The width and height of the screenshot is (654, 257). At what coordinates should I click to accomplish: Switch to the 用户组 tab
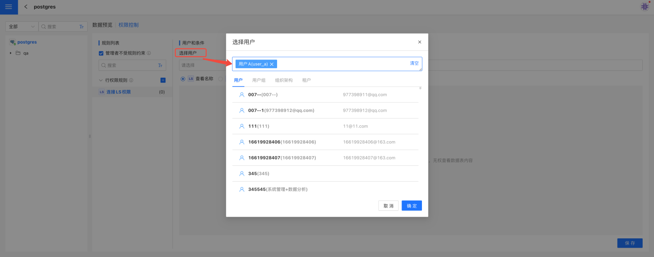point(259,80)
